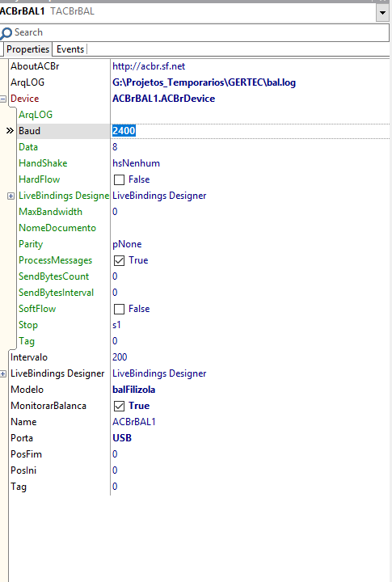The image size is (392, 582).
Task: Switch to the Events tab
Action: 70,49
